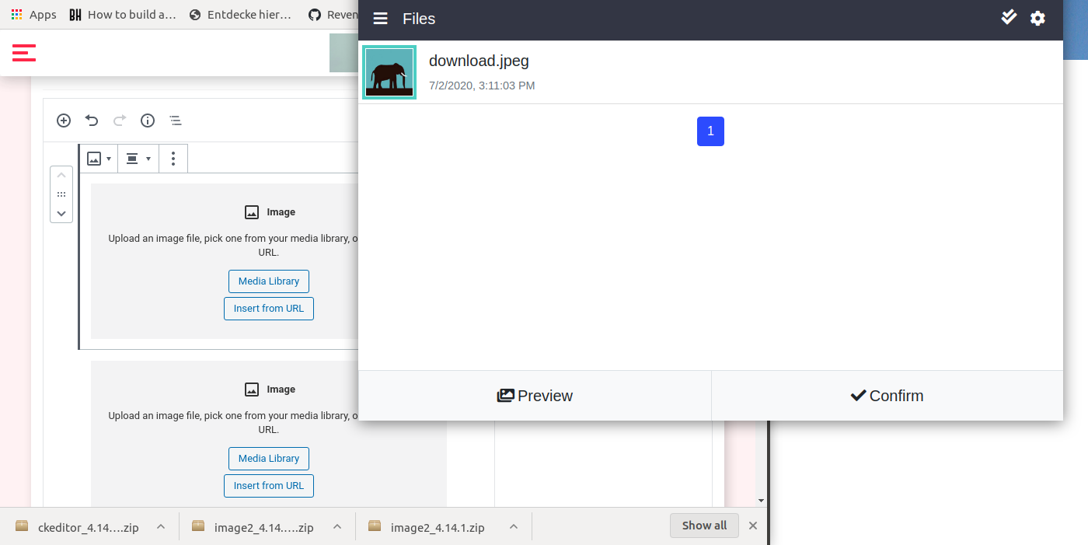Preview the download.jpeg file

pos(534,396)
